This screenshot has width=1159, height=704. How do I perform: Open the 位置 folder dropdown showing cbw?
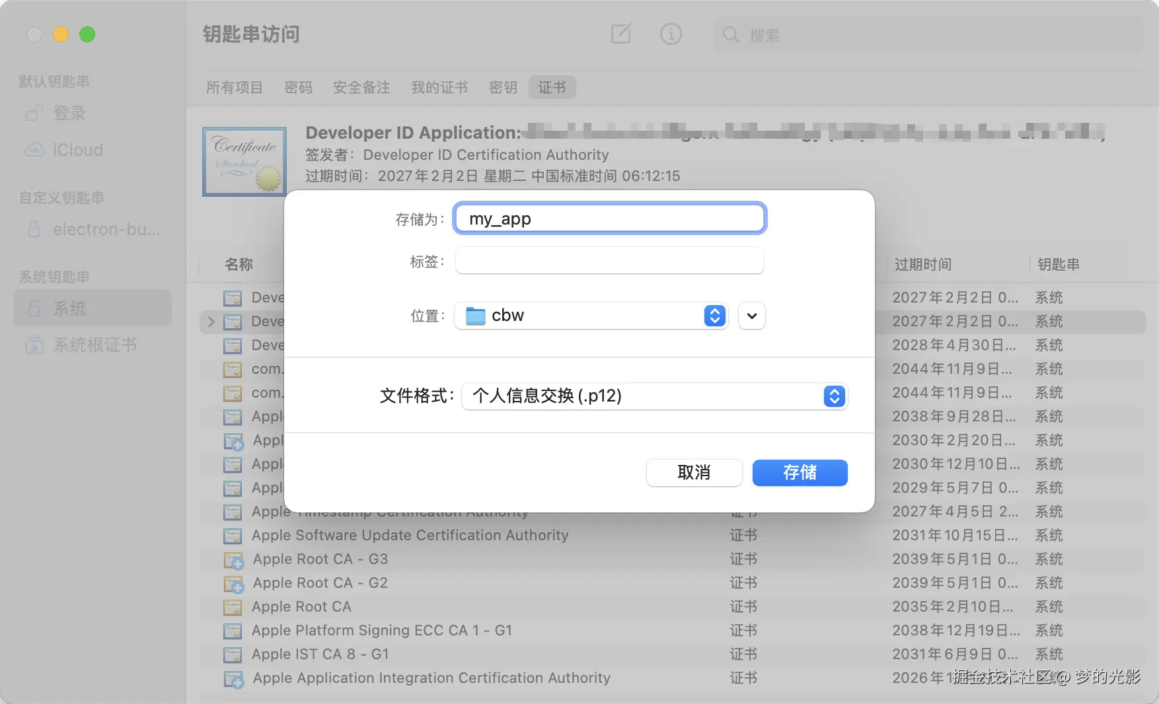(591, 316)
